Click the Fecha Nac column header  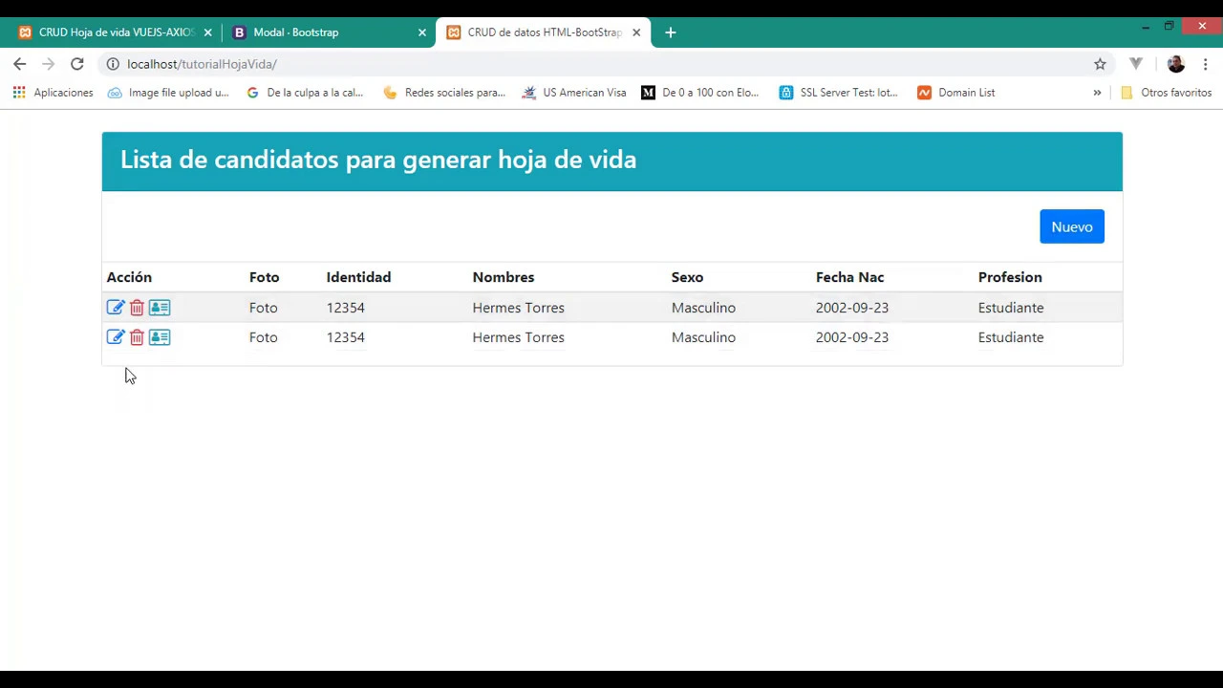tap(850, 277)
